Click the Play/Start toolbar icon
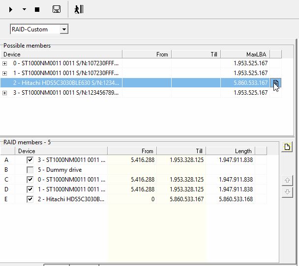This screenshot has height=266, width=299. (11, 9)
